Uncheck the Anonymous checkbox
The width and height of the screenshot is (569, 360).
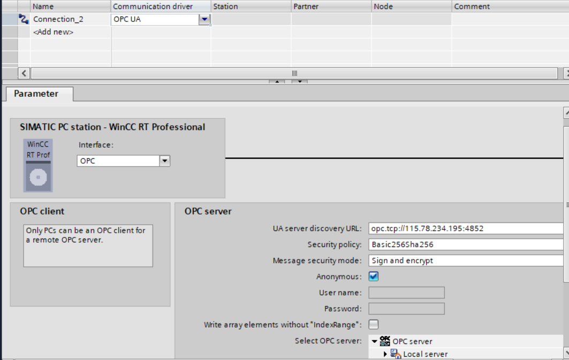pyautogui.click(x=374, y=277)
